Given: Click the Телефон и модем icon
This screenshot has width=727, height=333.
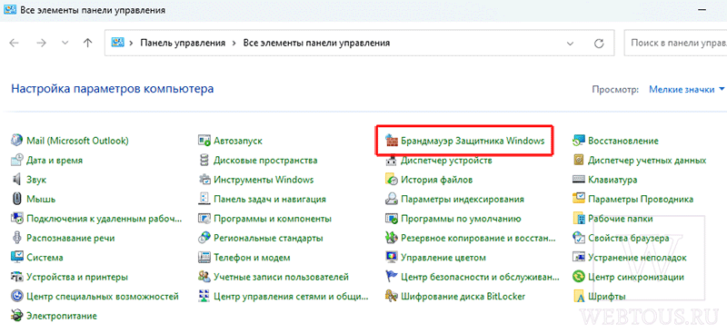Looking at the screenshot, I should [204, 258].
